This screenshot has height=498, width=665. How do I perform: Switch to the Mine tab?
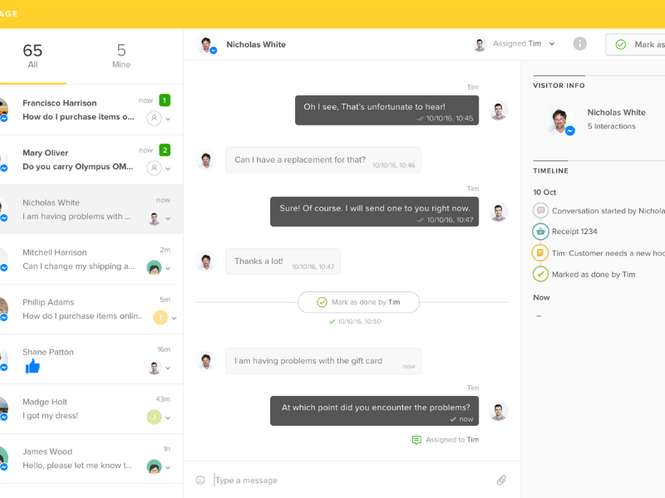(x=121, y=56)
